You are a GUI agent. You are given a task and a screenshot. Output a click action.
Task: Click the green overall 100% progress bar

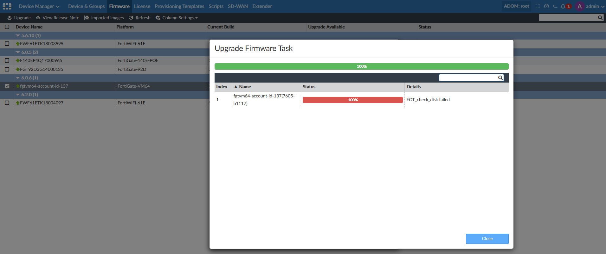click(x=362, y=66)
